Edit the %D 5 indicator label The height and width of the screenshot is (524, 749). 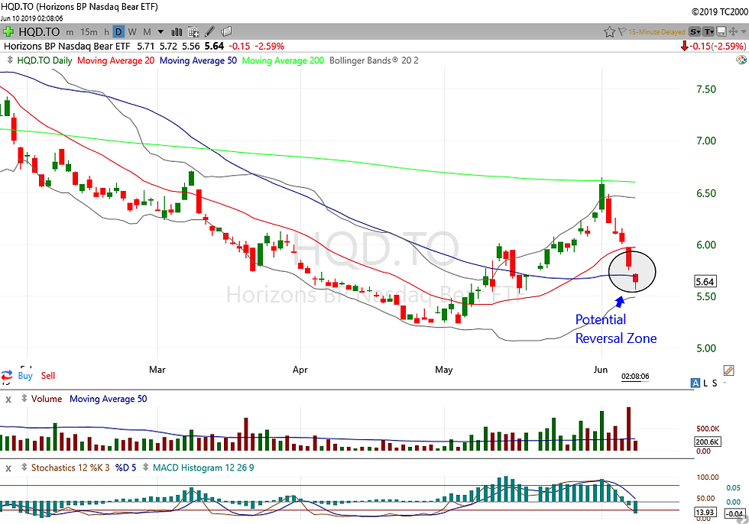point(125,467)
